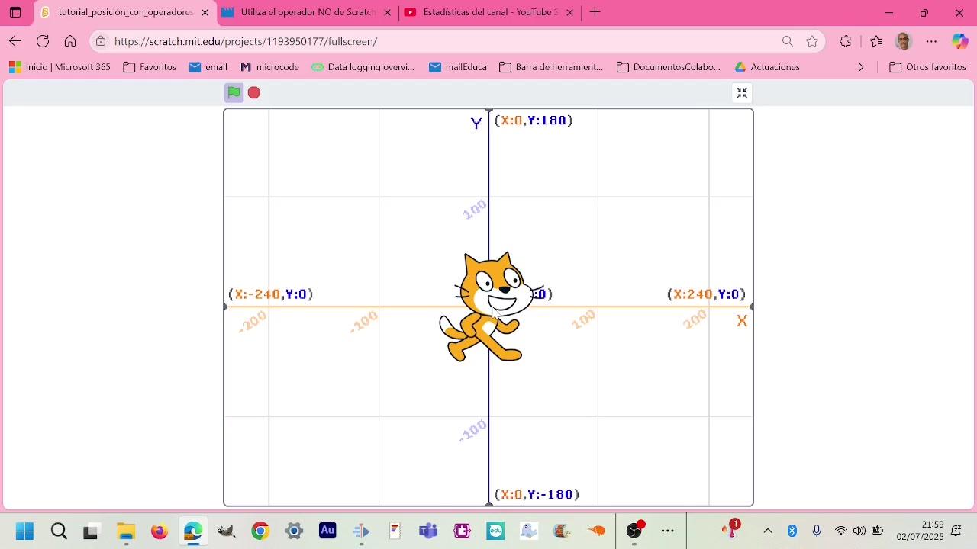This screenshot has height=549, width=977.
Task: Open the Windows Start menu
Action: [x=24, y=531]
